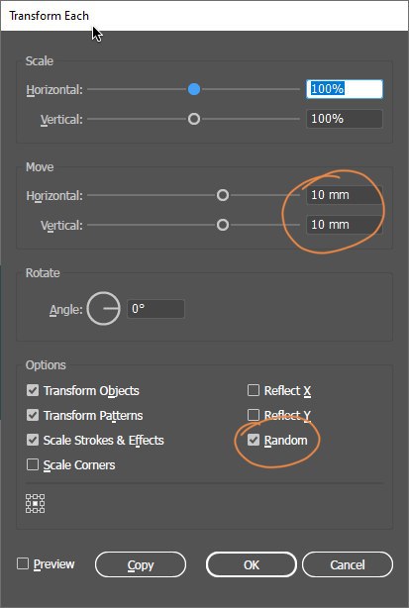The height and width of the screenshot is (608, 409).
Task: Click the Scale Vertical slider handle
Action: pyautogui.click(x=194, y=119)
